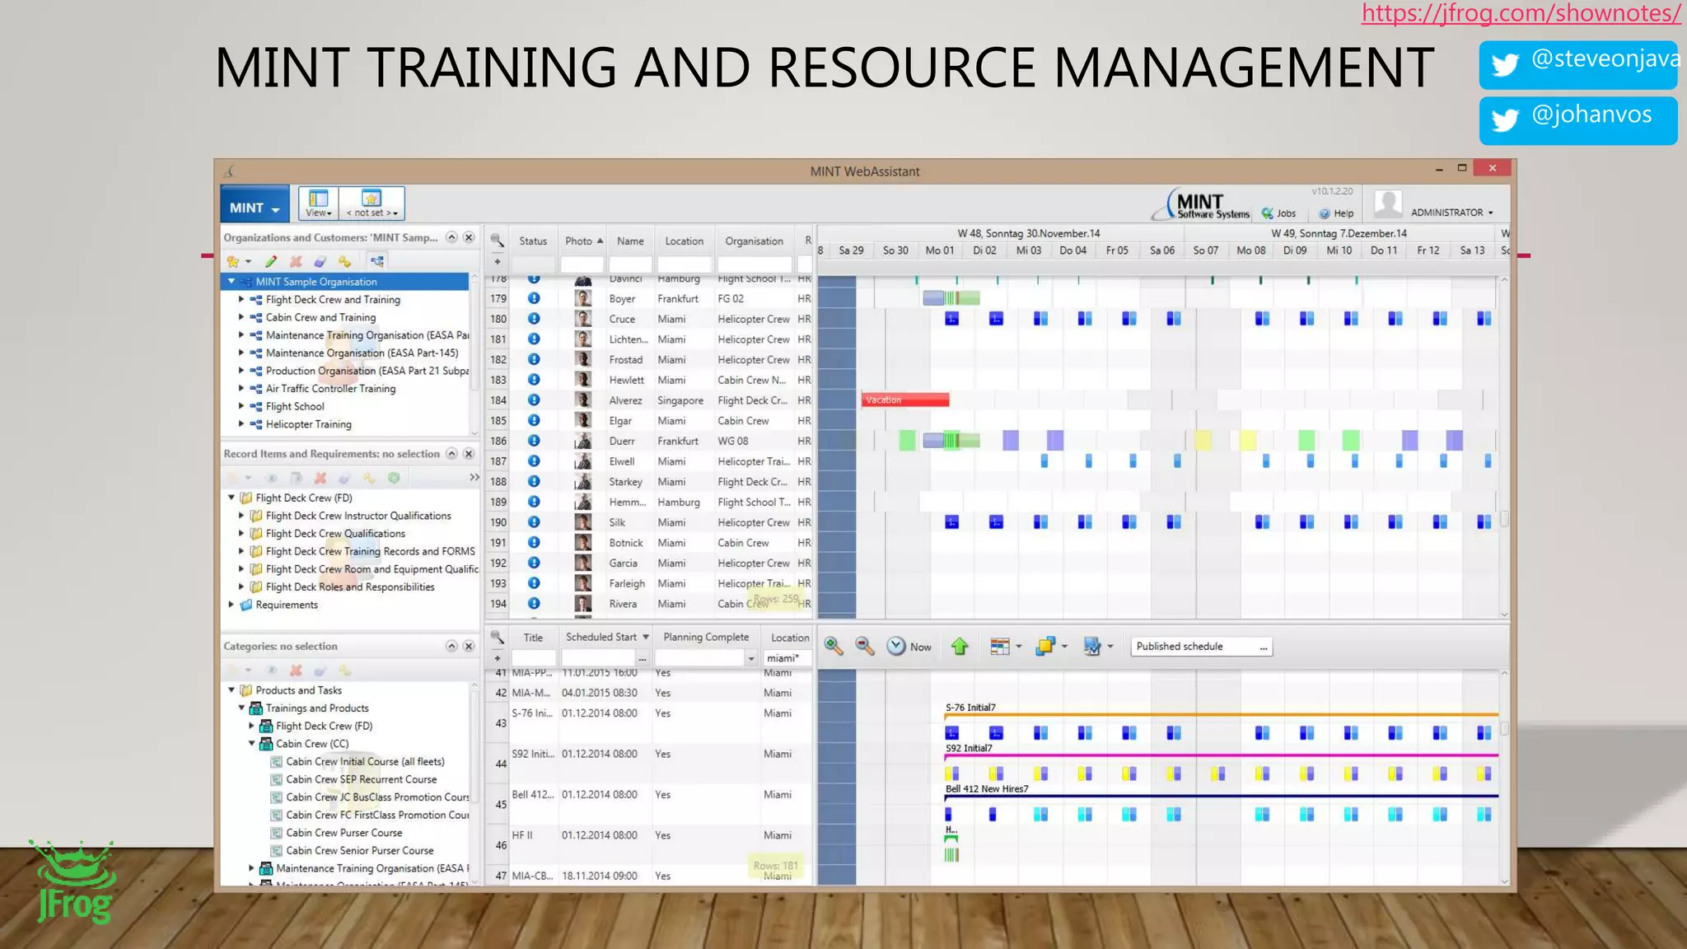This screenshot has height=949, width=1687.
Task: Collapse the Record Items and Requirements panel
Action: click(x=451, y=454)
